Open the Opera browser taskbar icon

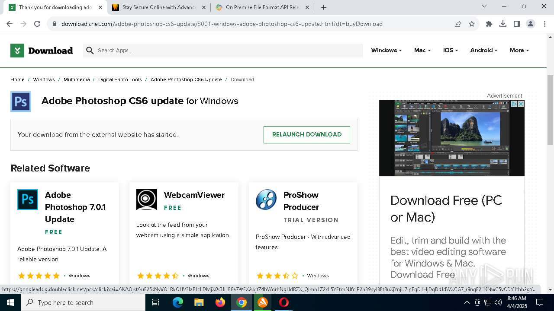pyautogui.click(x=284, y=302)
